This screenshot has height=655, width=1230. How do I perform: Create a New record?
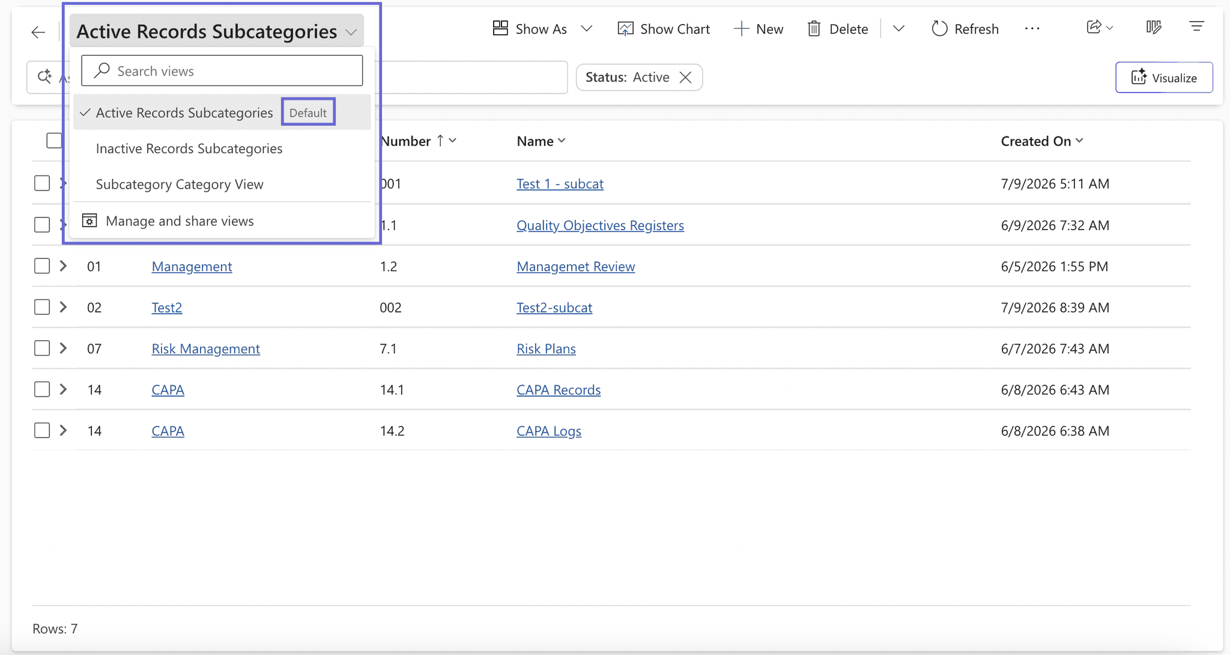[759, 29]
